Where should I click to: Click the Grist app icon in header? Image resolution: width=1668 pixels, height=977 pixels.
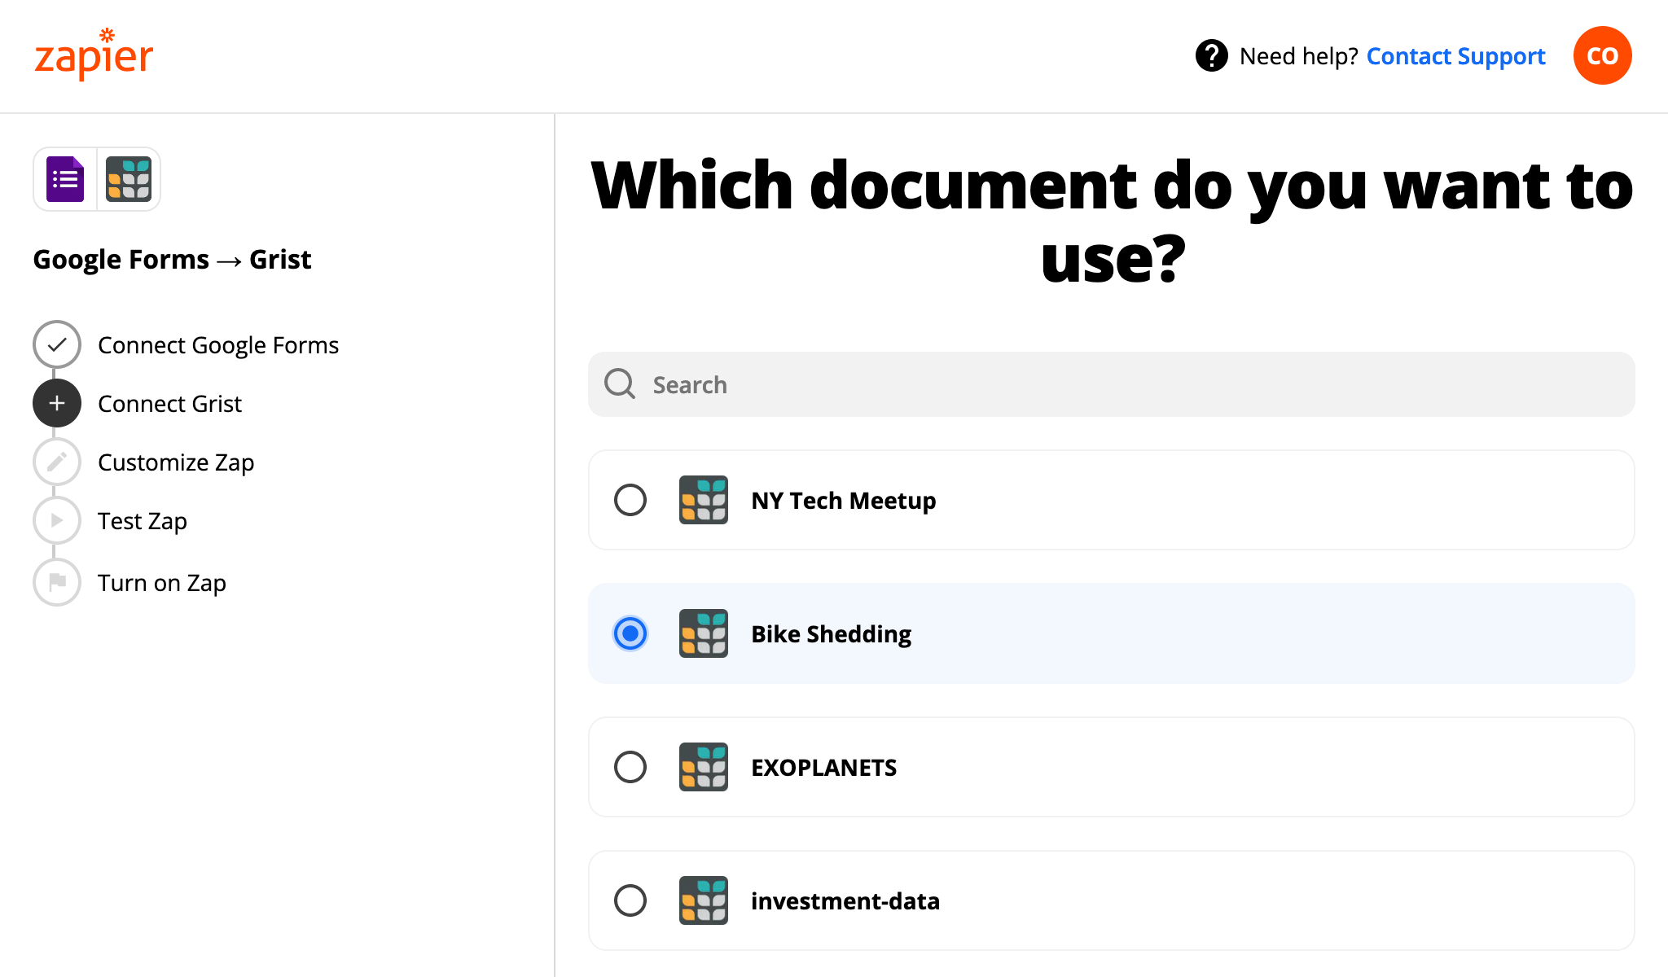(x=127, y=179)
